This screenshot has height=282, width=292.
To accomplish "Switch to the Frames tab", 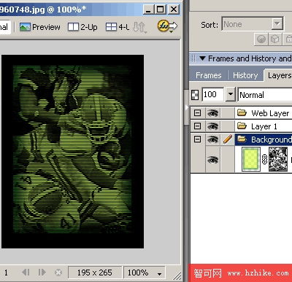I will [209, 75].
